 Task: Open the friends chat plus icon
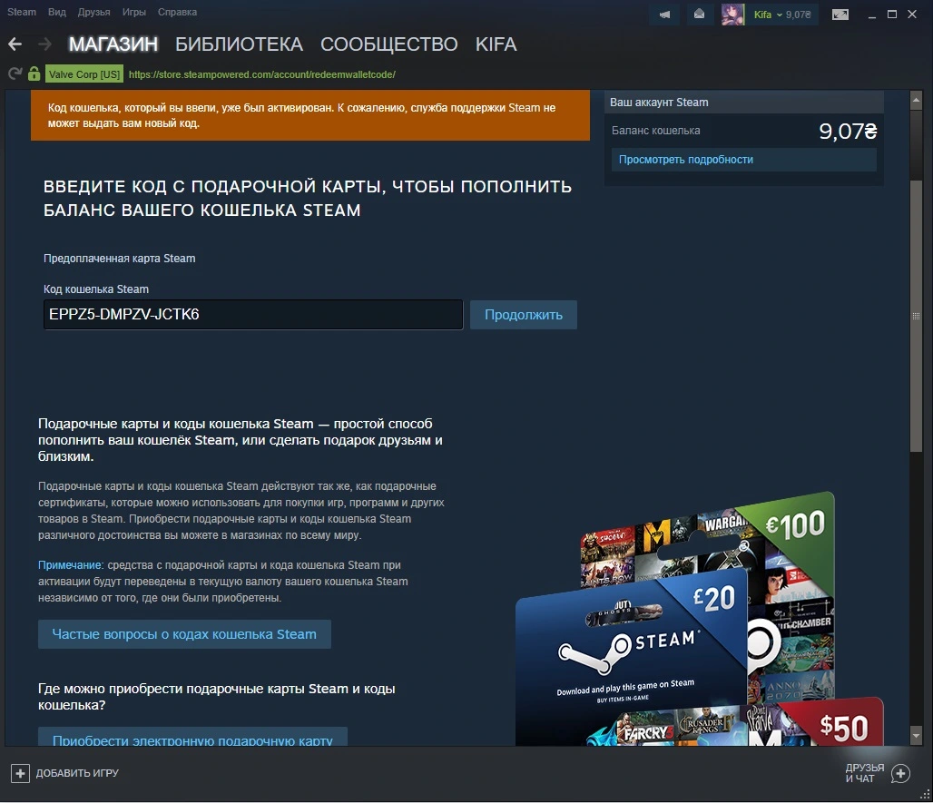click(901, 773)
